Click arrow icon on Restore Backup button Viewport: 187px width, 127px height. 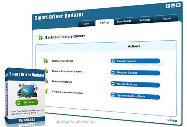point(113,72)
